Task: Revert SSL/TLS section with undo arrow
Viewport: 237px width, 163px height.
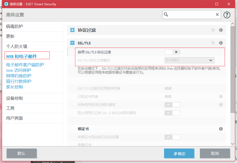Action: (x=213, y=43)
